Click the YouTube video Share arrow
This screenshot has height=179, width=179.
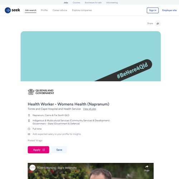pos(147,166)
